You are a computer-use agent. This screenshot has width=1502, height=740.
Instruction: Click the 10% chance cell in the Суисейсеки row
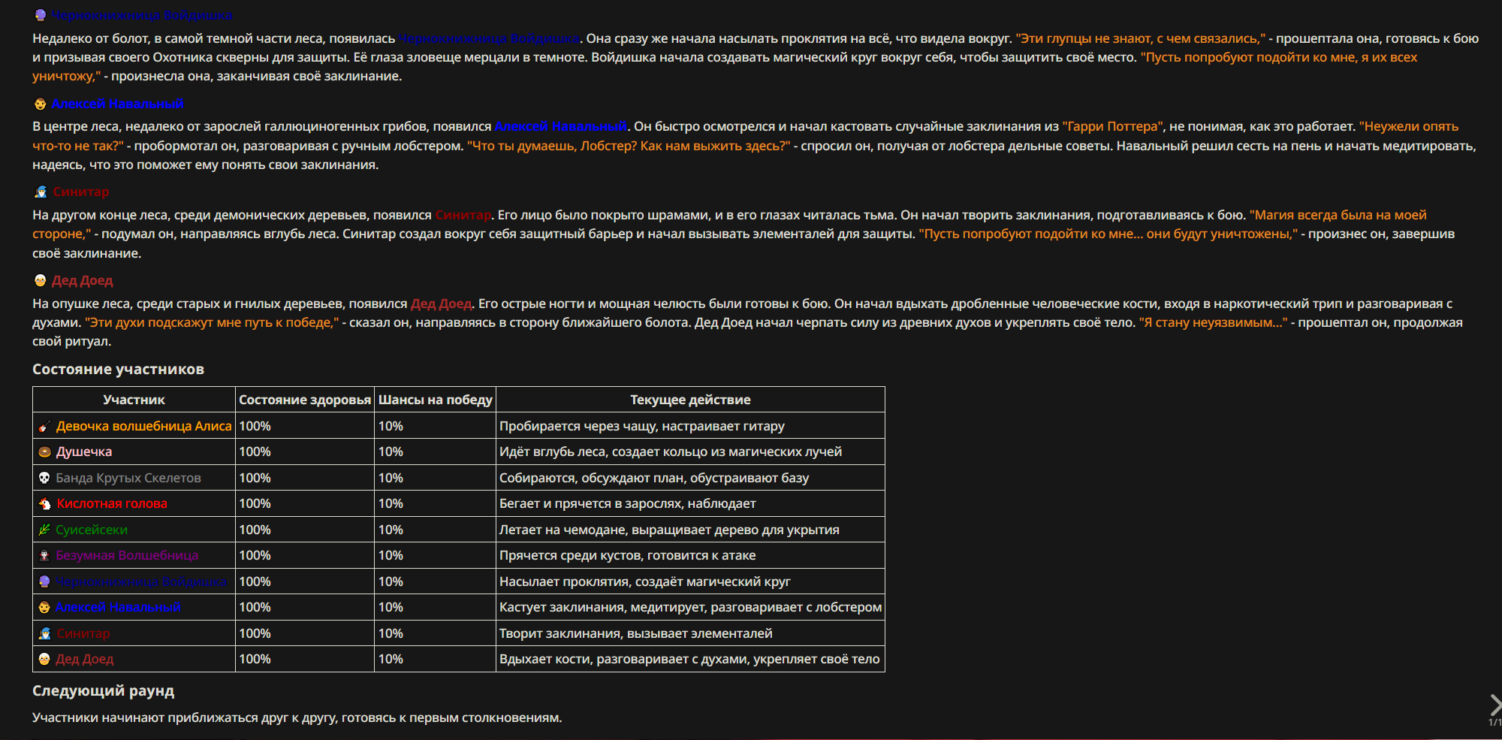436,530
